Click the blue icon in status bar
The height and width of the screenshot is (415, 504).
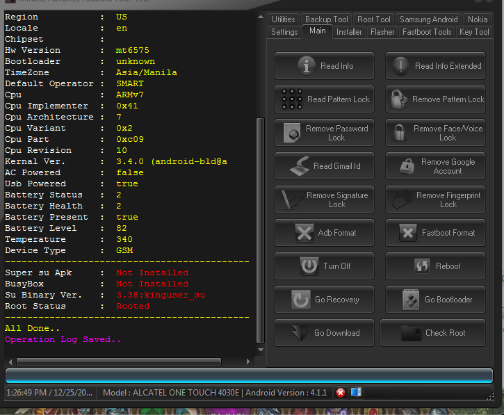tap(355, 393)
